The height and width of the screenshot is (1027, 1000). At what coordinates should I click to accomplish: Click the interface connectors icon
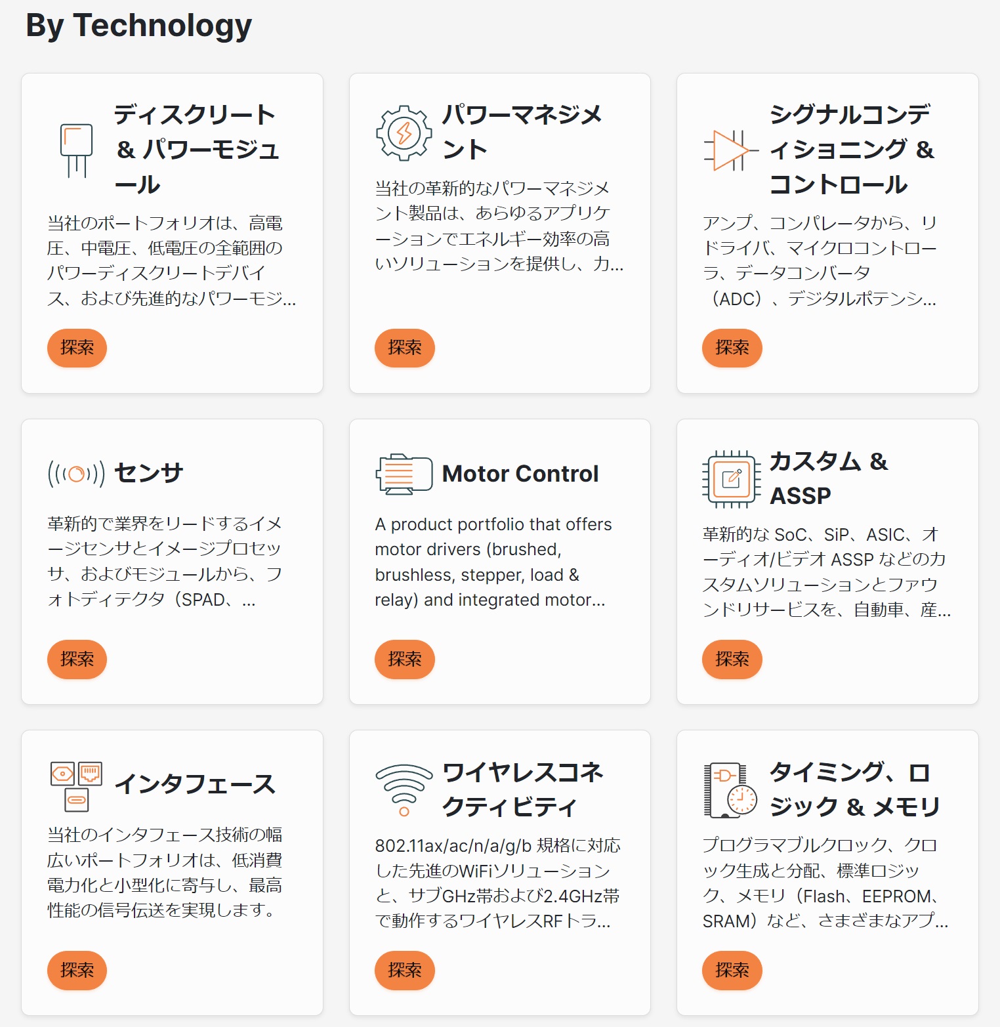click(76, 785)
